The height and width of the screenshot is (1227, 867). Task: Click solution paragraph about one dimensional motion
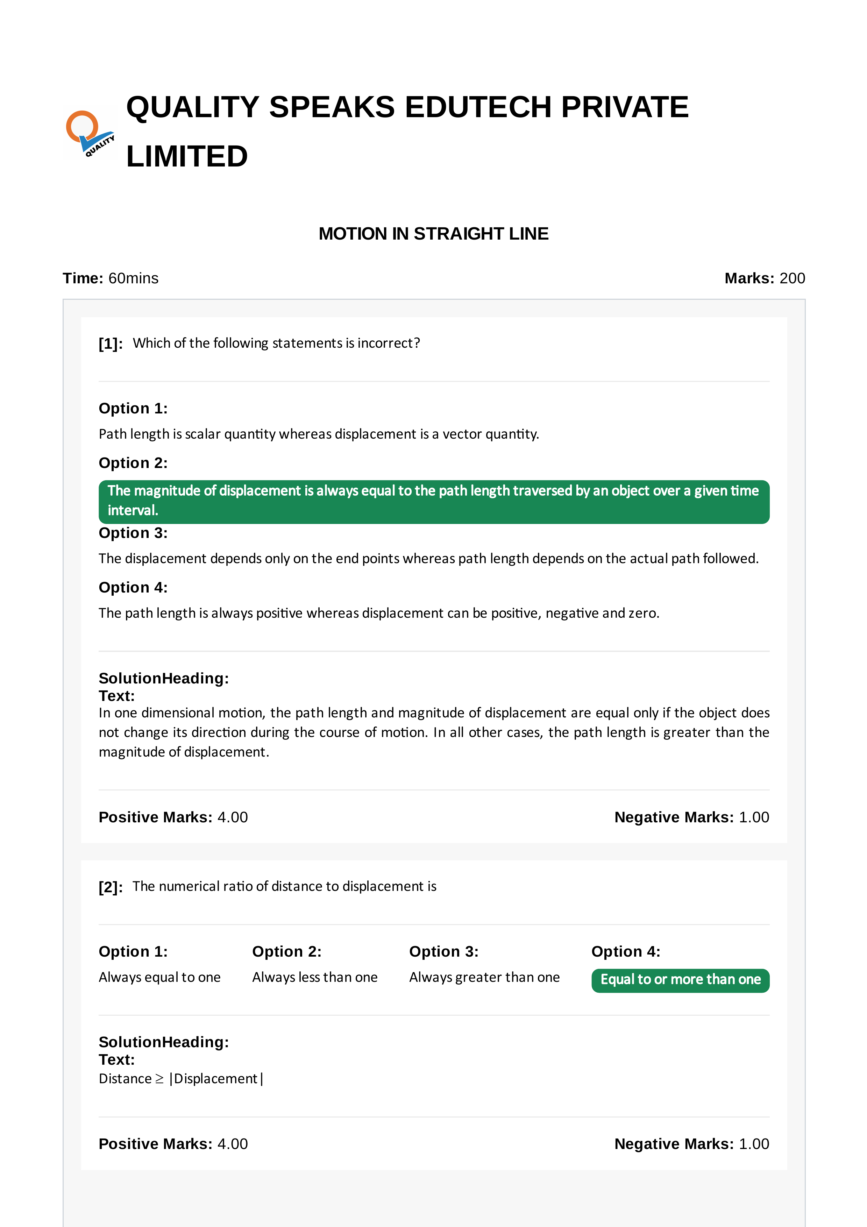click(x=434, y=732)
